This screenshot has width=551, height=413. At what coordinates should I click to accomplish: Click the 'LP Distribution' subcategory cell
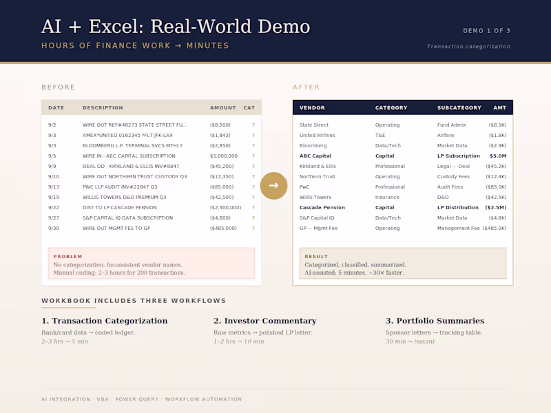pos(458,208)
